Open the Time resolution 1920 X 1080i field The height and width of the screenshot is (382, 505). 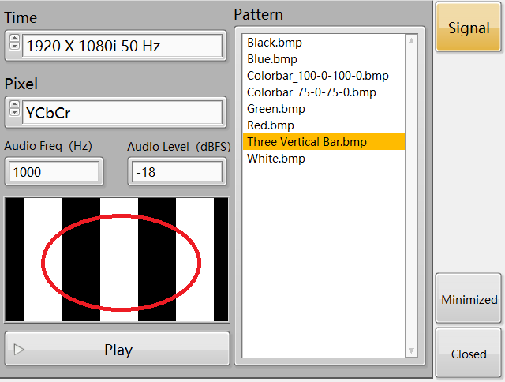pyautogui.click(x=122, y=46)
